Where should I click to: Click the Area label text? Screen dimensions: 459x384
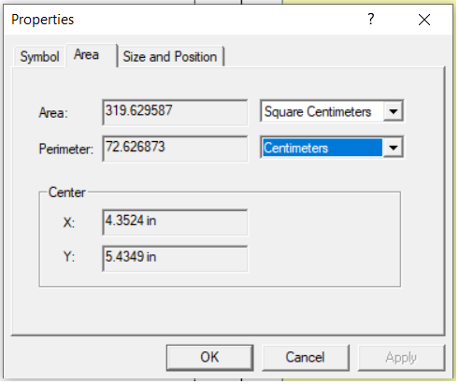[x=53, y=113]
